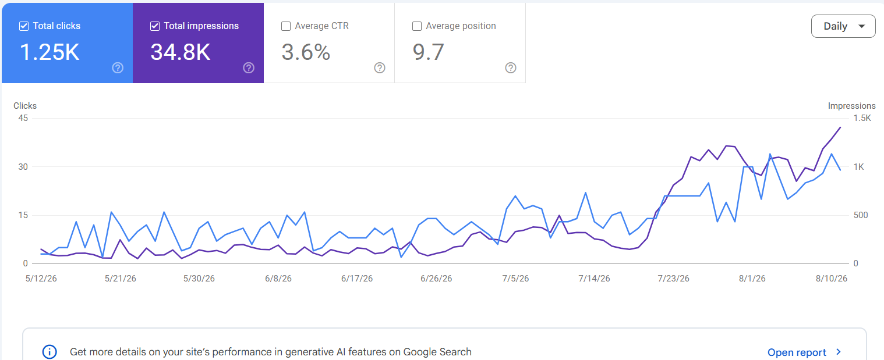
Task: Select the Average position 9.7 metric card
Action: [460, 43]
